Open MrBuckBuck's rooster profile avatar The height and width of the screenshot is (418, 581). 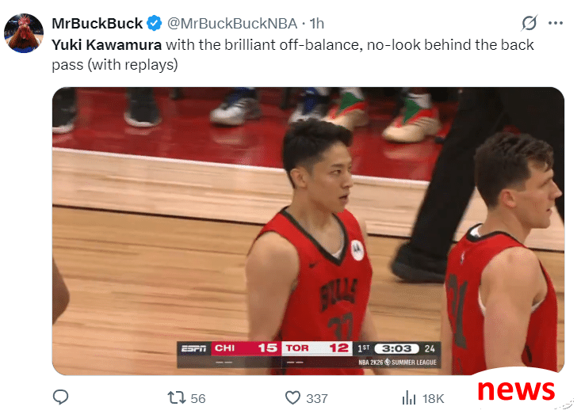coord(24,33)
